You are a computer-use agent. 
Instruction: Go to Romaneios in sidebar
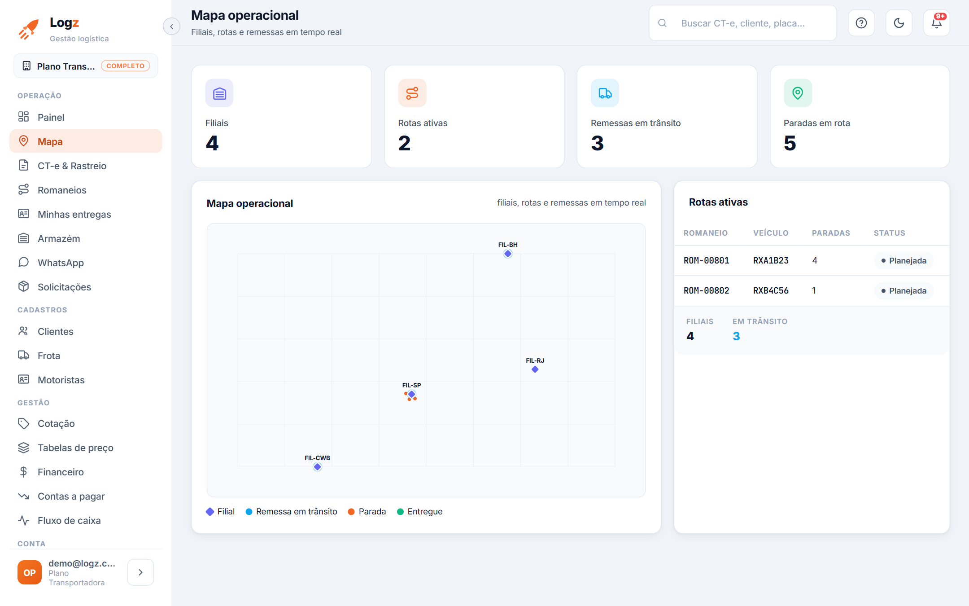86,190
